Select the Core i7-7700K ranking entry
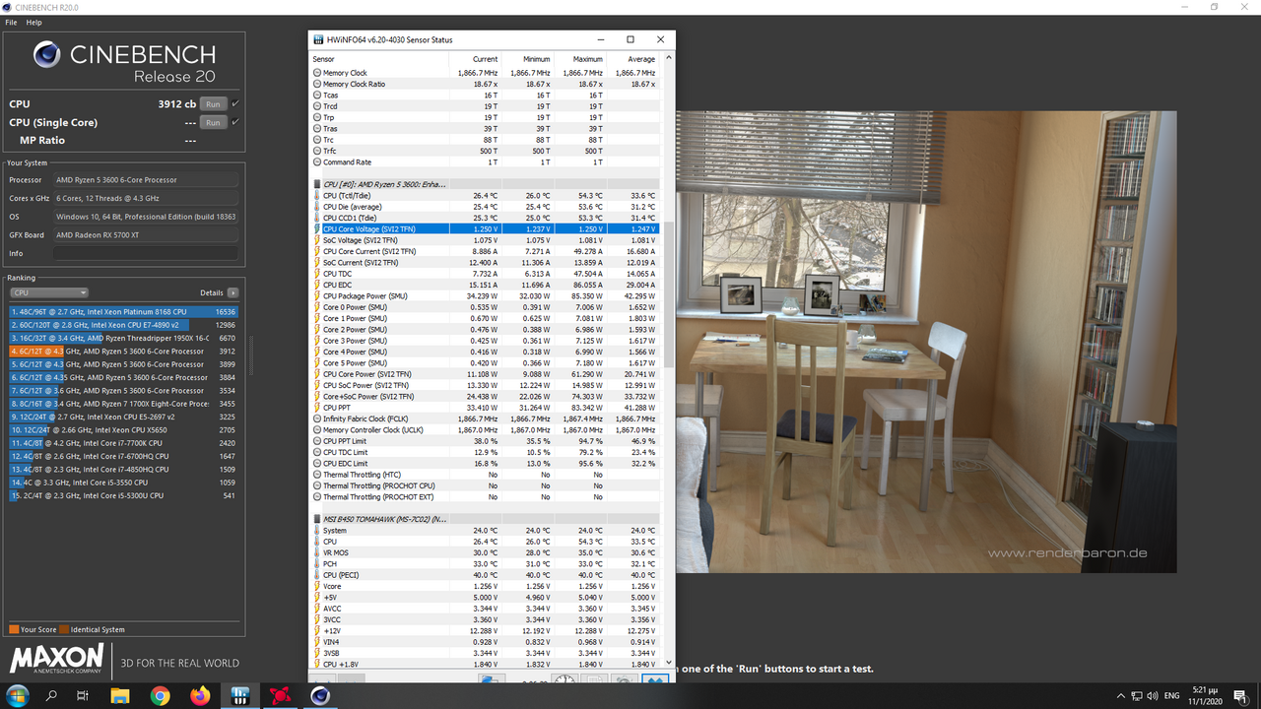The width and height of the screenshot is (1261, 709). 123,443
